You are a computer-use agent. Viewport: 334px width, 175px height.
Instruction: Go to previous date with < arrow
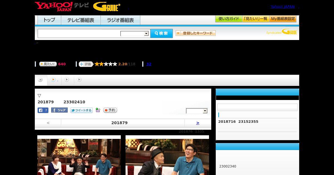(48, 123)
